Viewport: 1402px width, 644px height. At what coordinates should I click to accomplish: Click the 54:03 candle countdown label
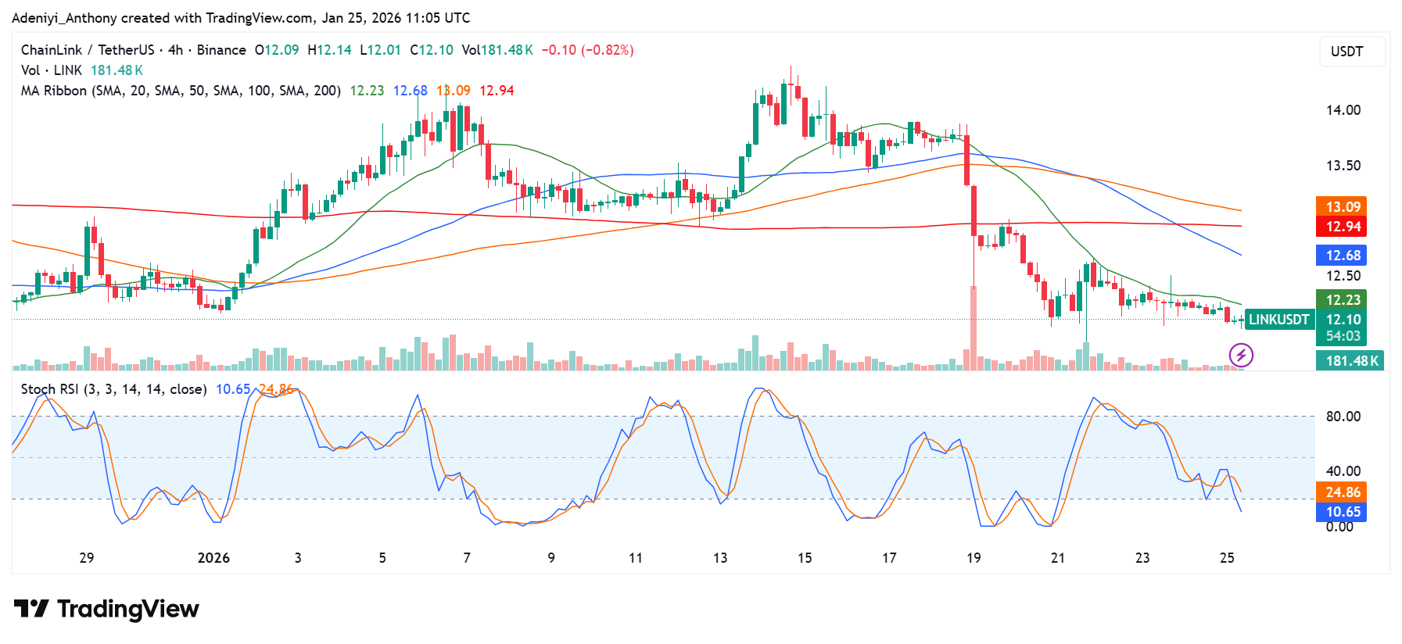pos(1343,337)
